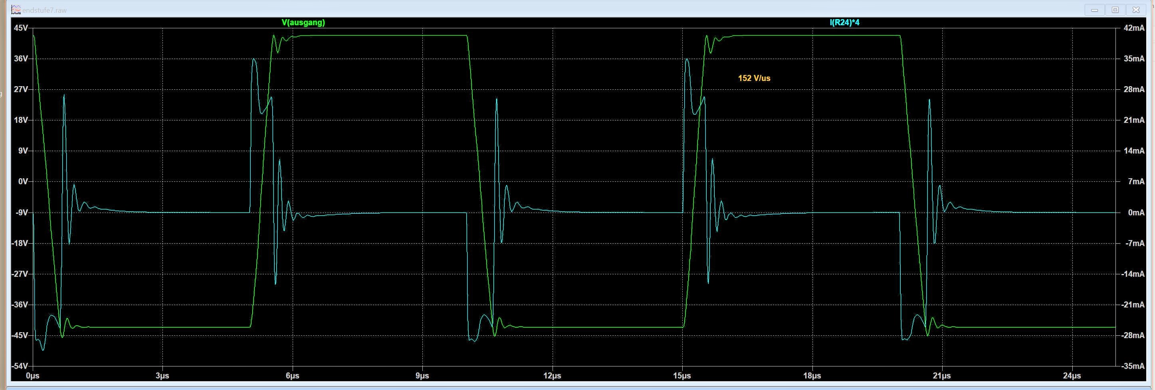The image size is (1155, 390).
Task: Close the endstufe7.raw waveform window
Action: click(1136, 10)
